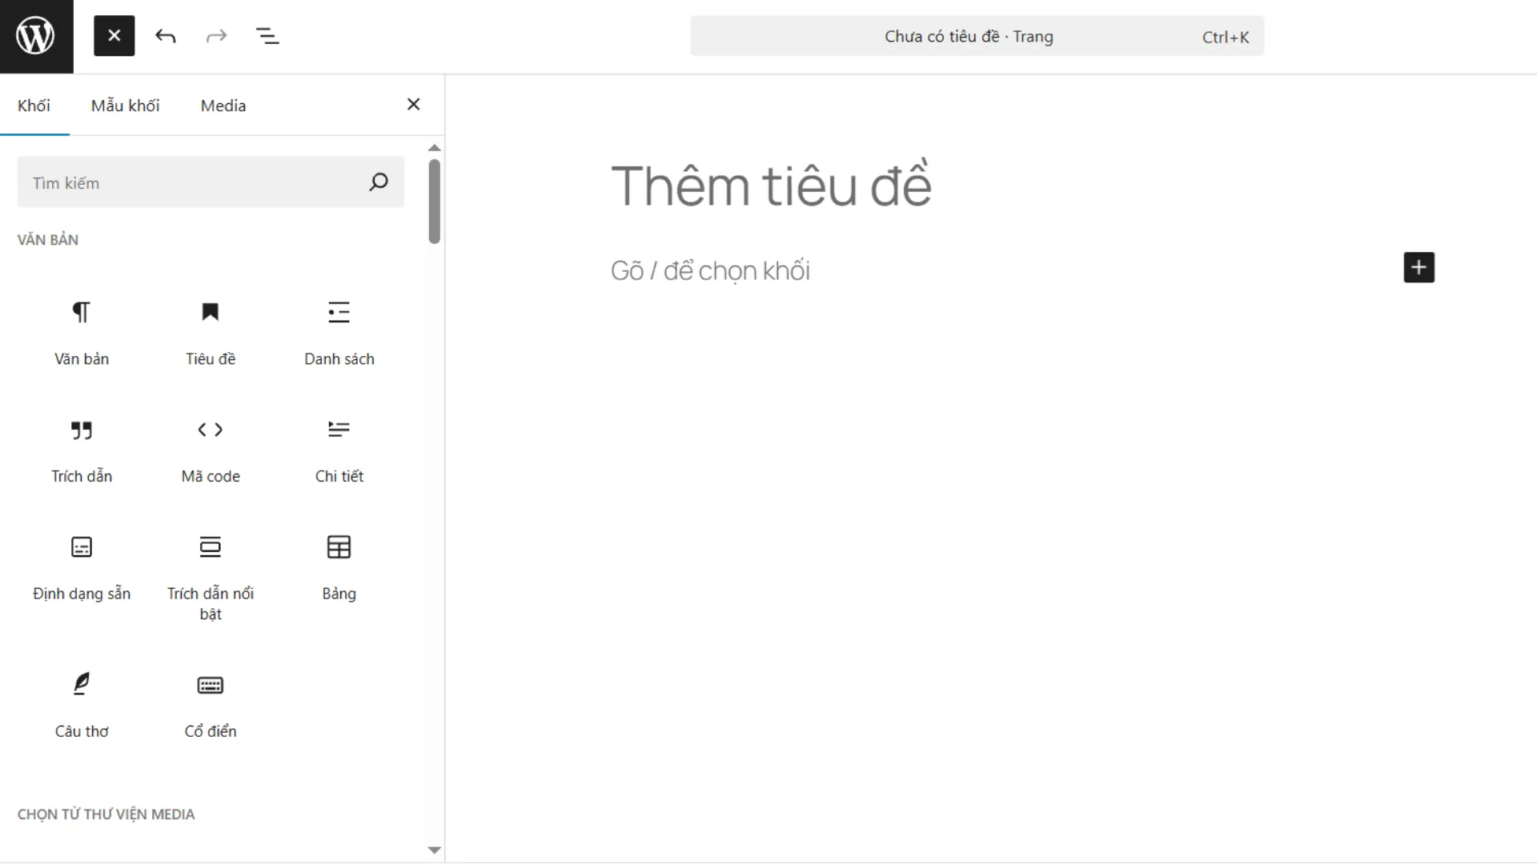Undo the last action

[x=166, y=36]
